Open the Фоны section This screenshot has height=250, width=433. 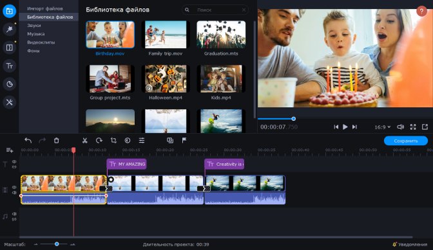coord(33,51)
